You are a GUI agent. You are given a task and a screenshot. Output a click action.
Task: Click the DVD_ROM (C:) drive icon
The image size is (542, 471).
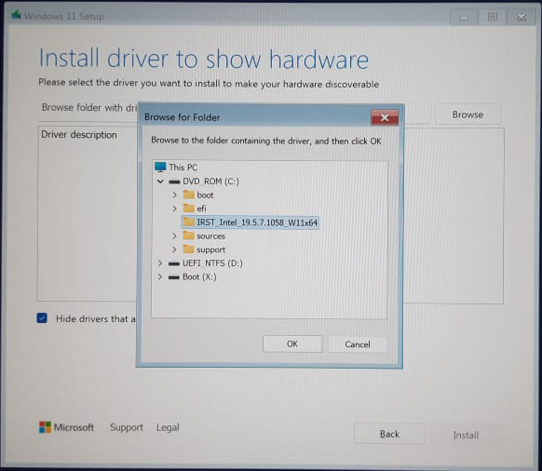pos(174,182)
